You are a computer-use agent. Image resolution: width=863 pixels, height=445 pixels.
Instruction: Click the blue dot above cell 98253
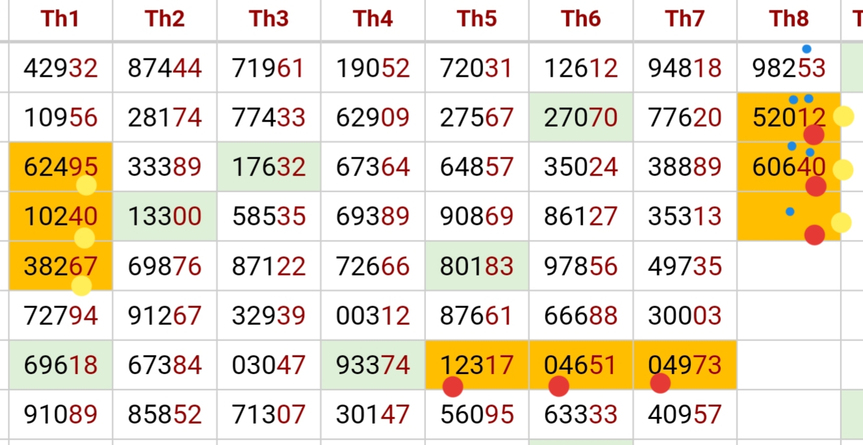click(807, 49)
